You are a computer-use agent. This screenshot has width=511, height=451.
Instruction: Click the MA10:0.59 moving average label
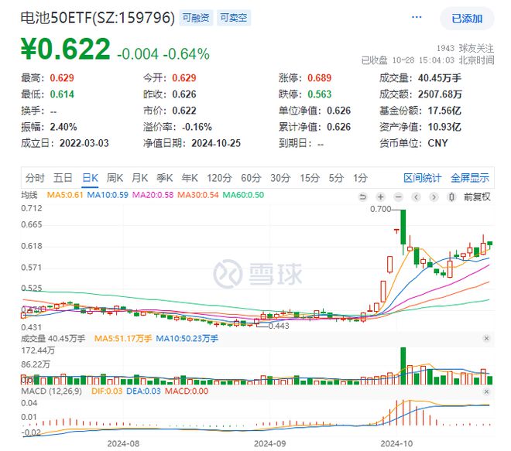coord(108,195)
